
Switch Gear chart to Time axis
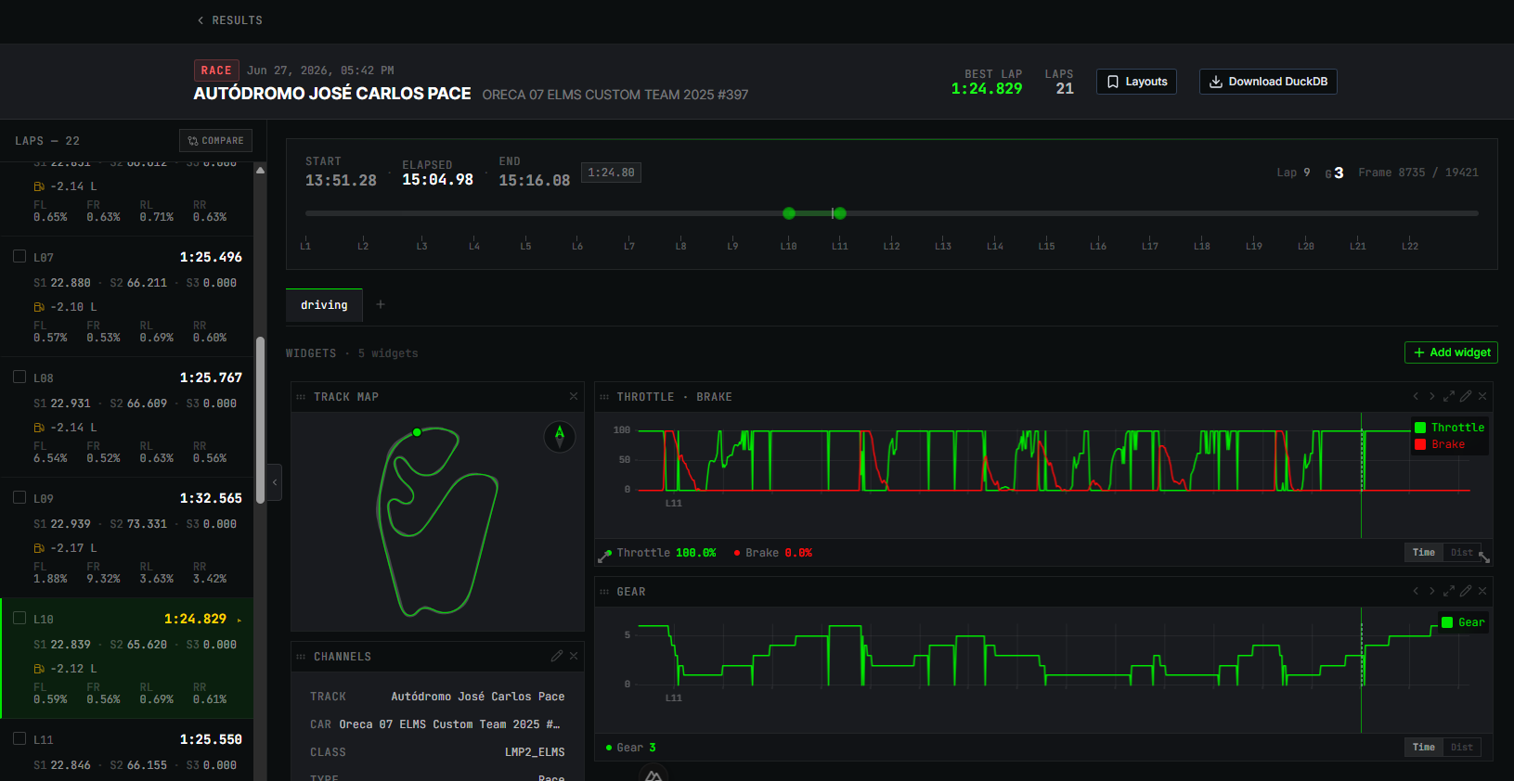pyautogui.click(x=1424, y=748)
